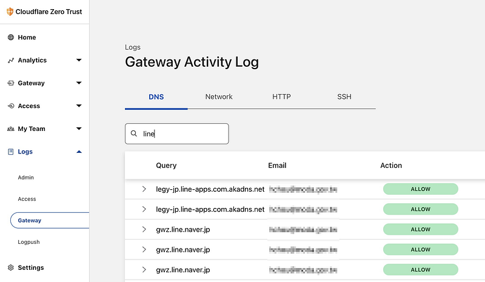Click second legy-jp.line-apps.com.akadns.net query text
The image size is (485, 282).
point(210,209)
